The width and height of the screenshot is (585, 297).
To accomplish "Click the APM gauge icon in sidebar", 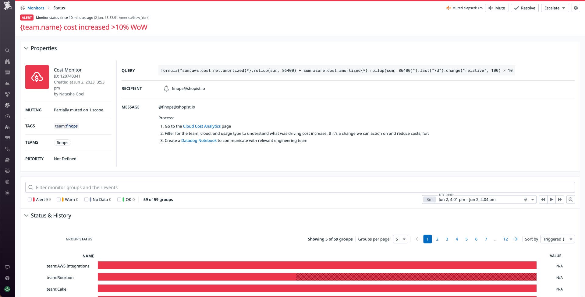I will [7, 116].
